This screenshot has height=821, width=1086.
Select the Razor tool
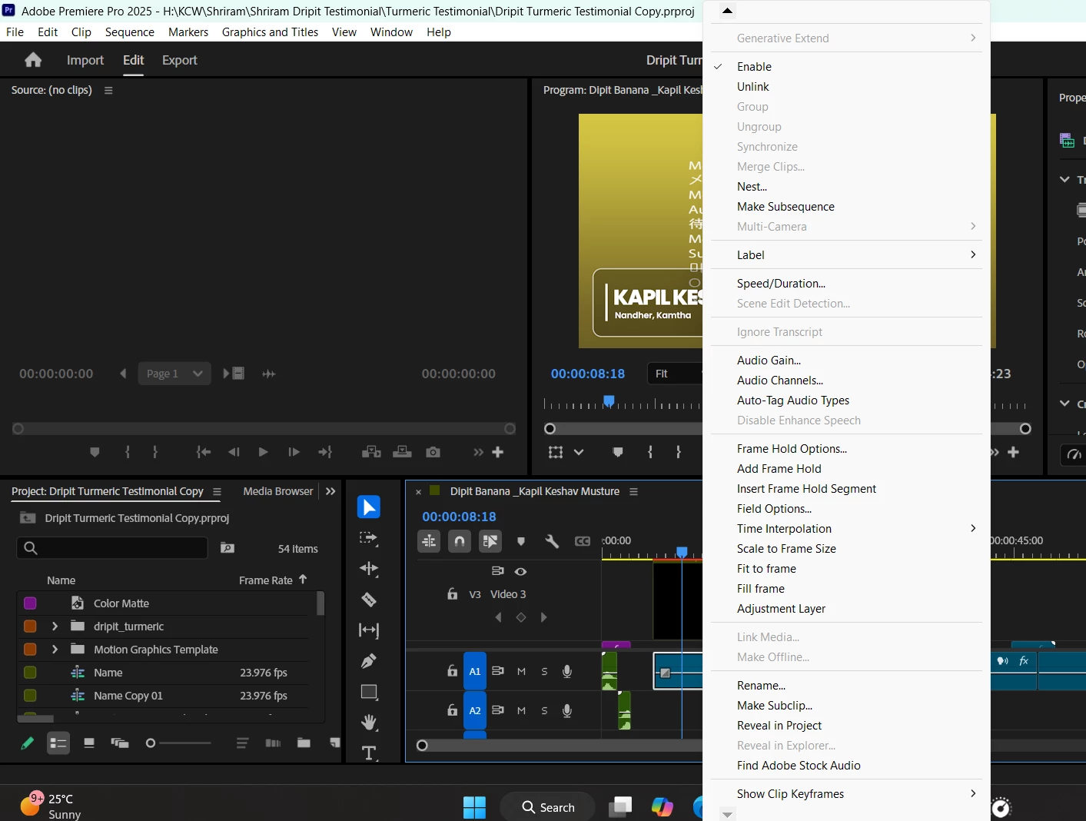(x=369, y=600)
